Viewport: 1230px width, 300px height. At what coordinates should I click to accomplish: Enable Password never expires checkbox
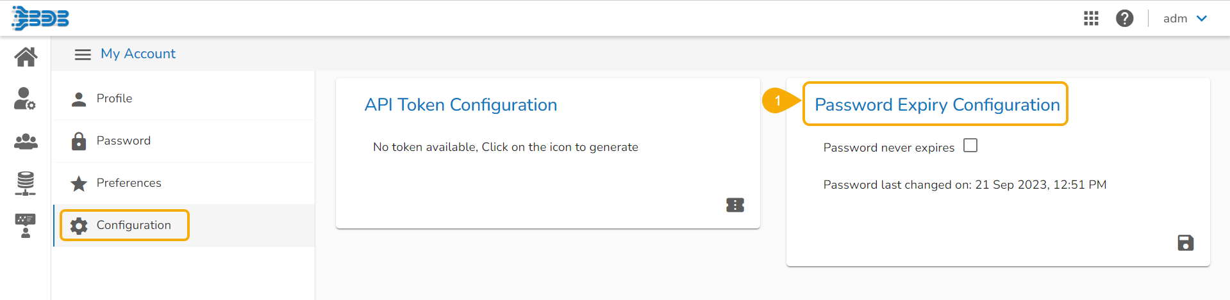coord(970,146)
